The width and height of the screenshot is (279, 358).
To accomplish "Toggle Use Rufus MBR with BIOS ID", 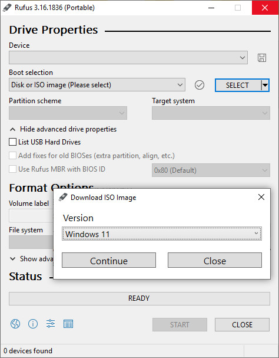I will coord(12,169).
